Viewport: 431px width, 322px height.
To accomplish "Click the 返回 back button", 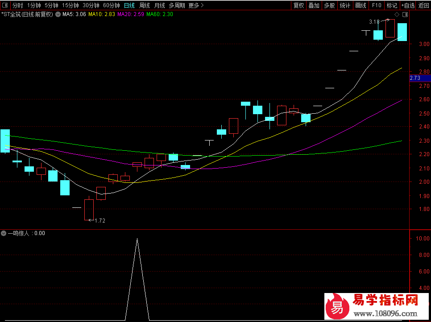I will tap(423, 5).
